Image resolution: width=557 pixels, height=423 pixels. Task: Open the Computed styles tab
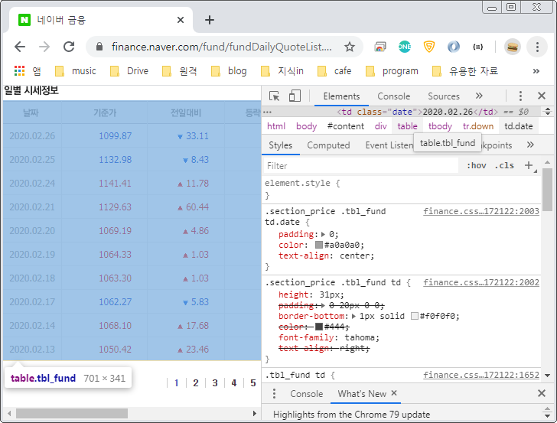tap(328, 145)
